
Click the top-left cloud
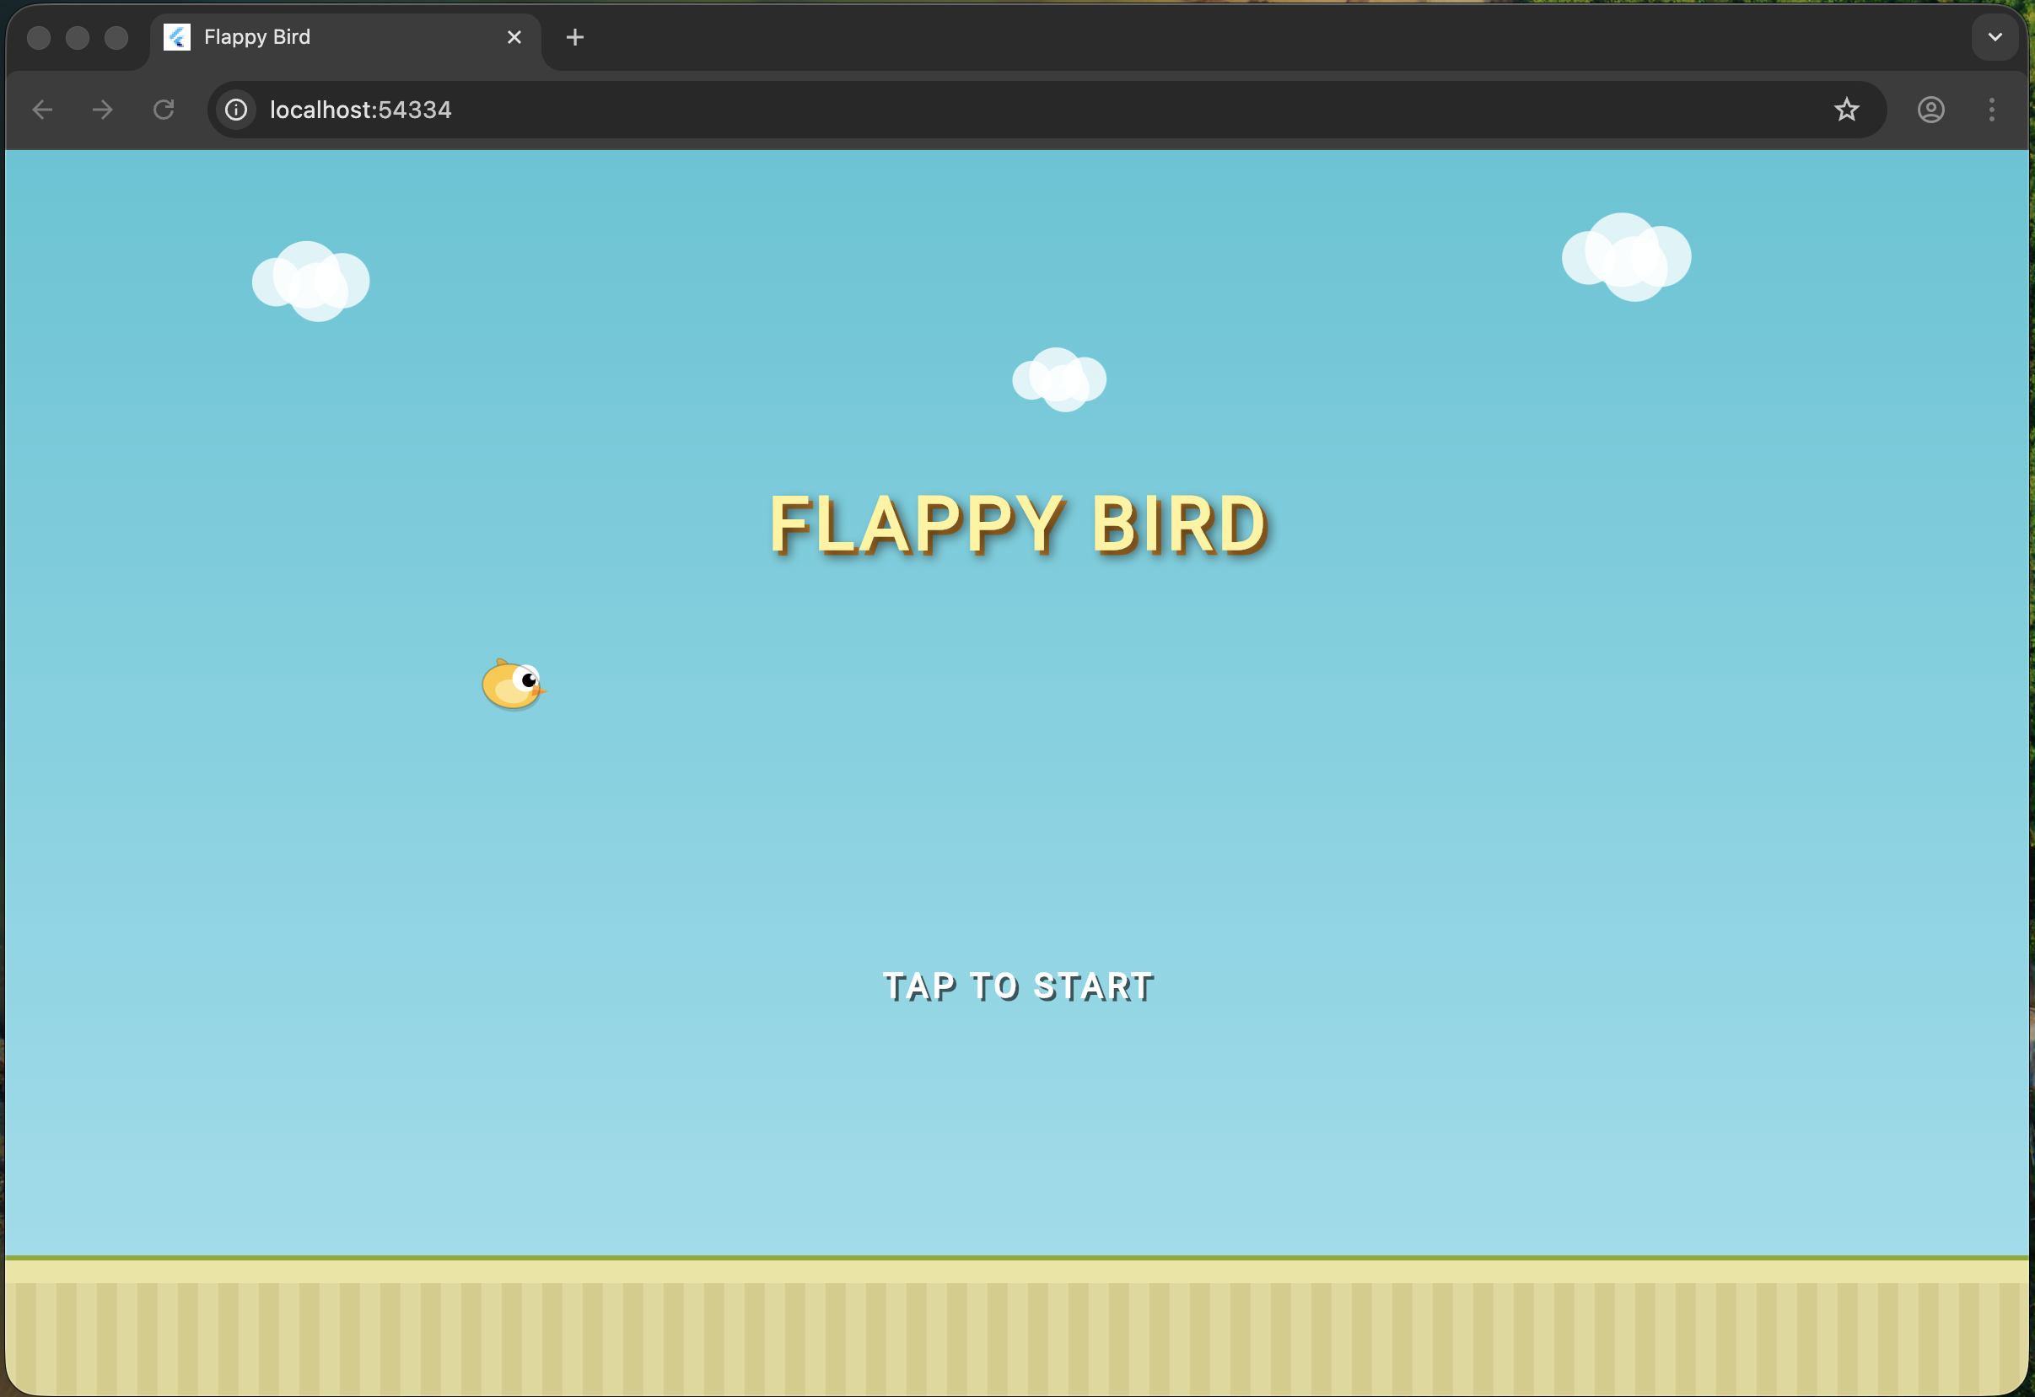pos(311,281)
